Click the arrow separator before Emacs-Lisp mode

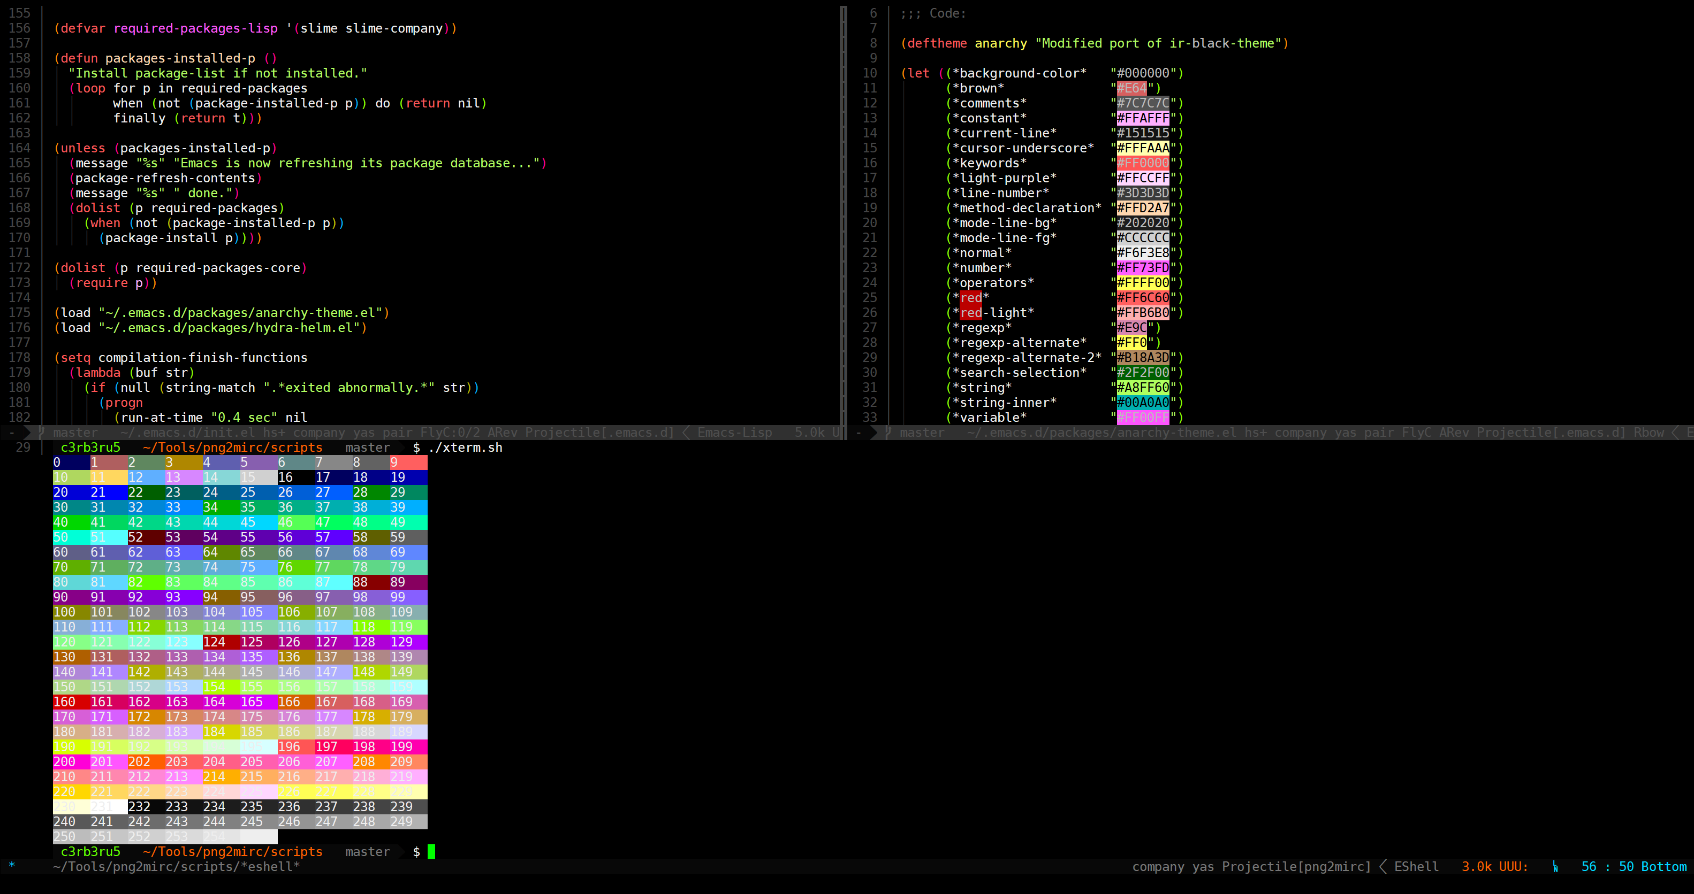pos(685,432)
